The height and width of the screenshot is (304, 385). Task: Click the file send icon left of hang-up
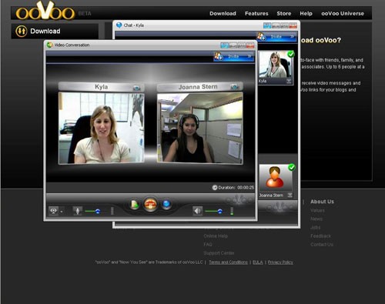tap(135, 205)
